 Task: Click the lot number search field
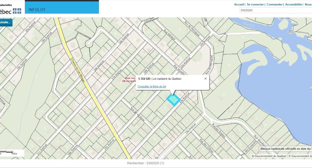point(275,10)
